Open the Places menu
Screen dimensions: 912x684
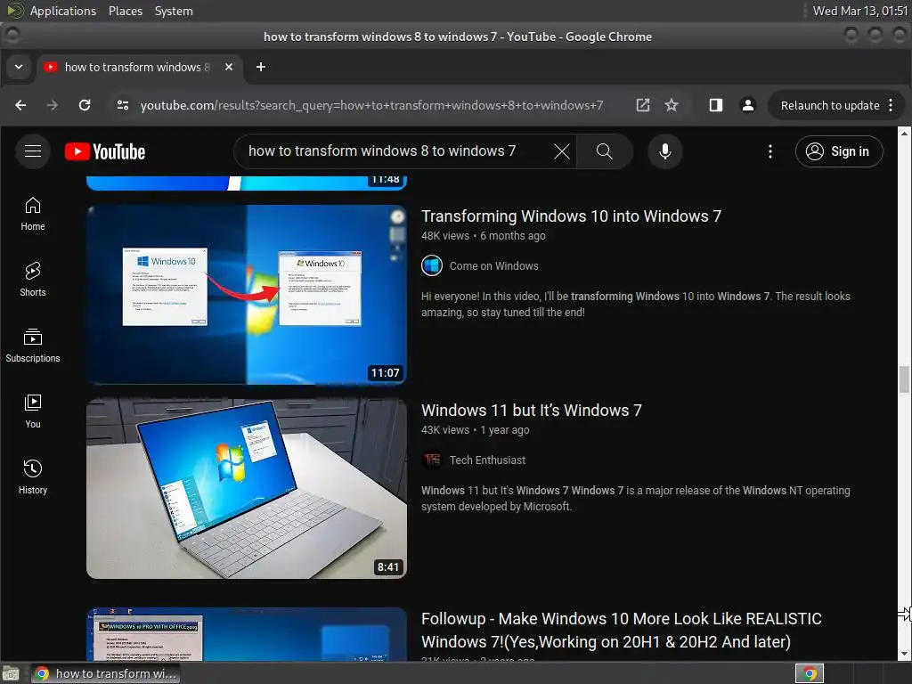click(125, 11)
